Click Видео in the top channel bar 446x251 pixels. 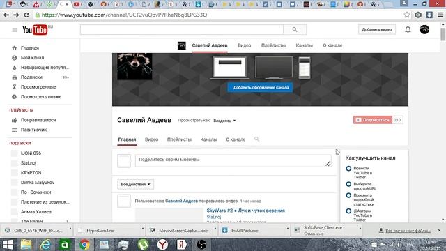coord(245,45)
